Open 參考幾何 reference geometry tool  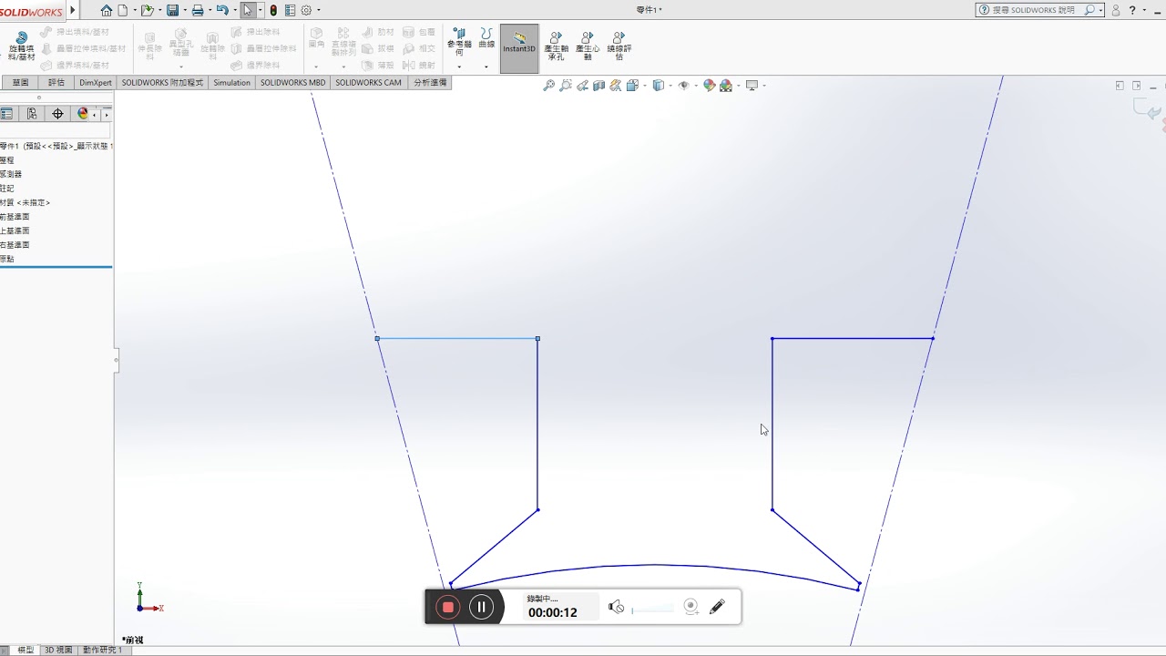[459, 42]
